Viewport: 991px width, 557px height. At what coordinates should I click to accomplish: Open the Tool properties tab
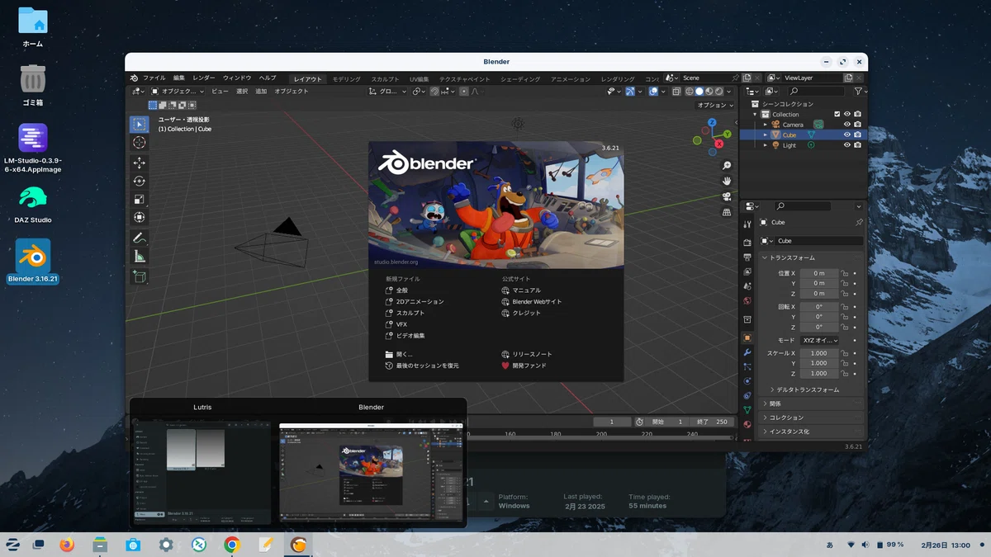point(747,224)
